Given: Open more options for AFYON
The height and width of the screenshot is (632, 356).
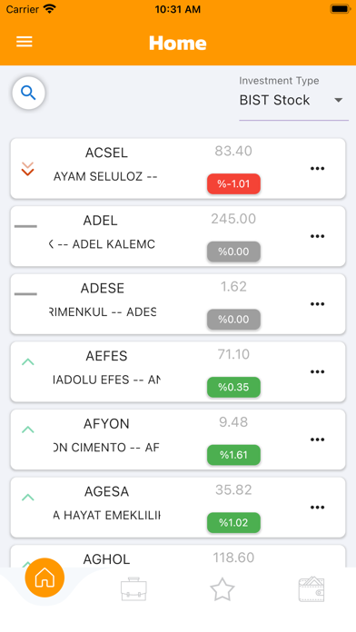Looking at the screenshot, I should point(317,439).
